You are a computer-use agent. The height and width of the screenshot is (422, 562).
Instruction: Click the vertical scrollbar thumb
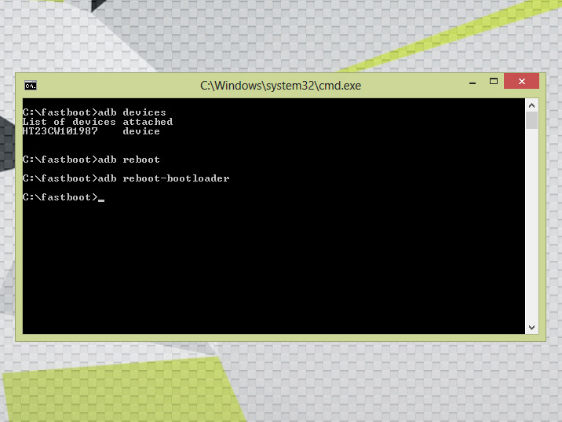pos(531,120)
